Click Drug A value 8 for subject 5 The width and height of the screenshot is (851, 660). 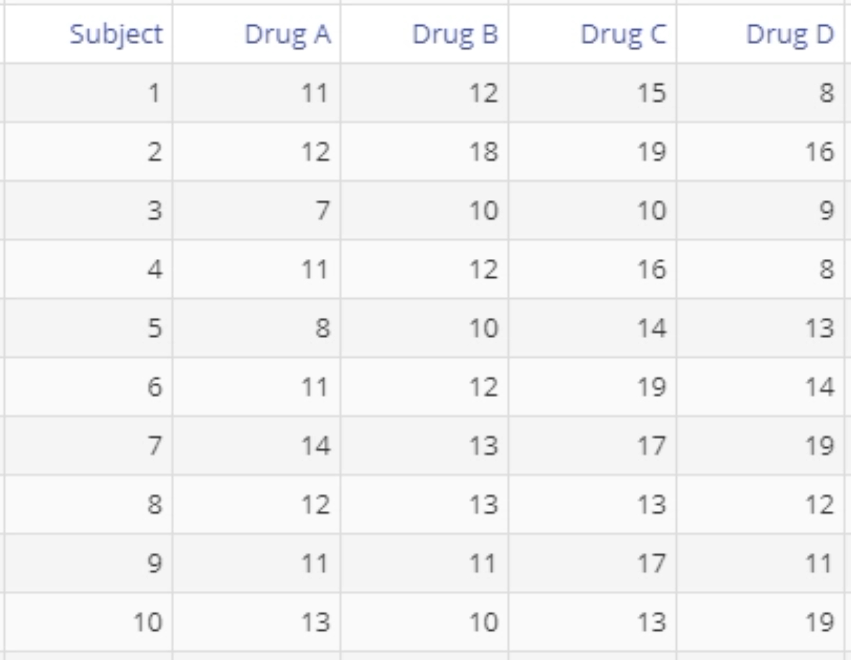coord(257,328)
